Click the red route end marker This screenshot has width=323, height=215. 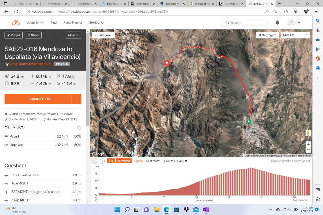(167, 63)
